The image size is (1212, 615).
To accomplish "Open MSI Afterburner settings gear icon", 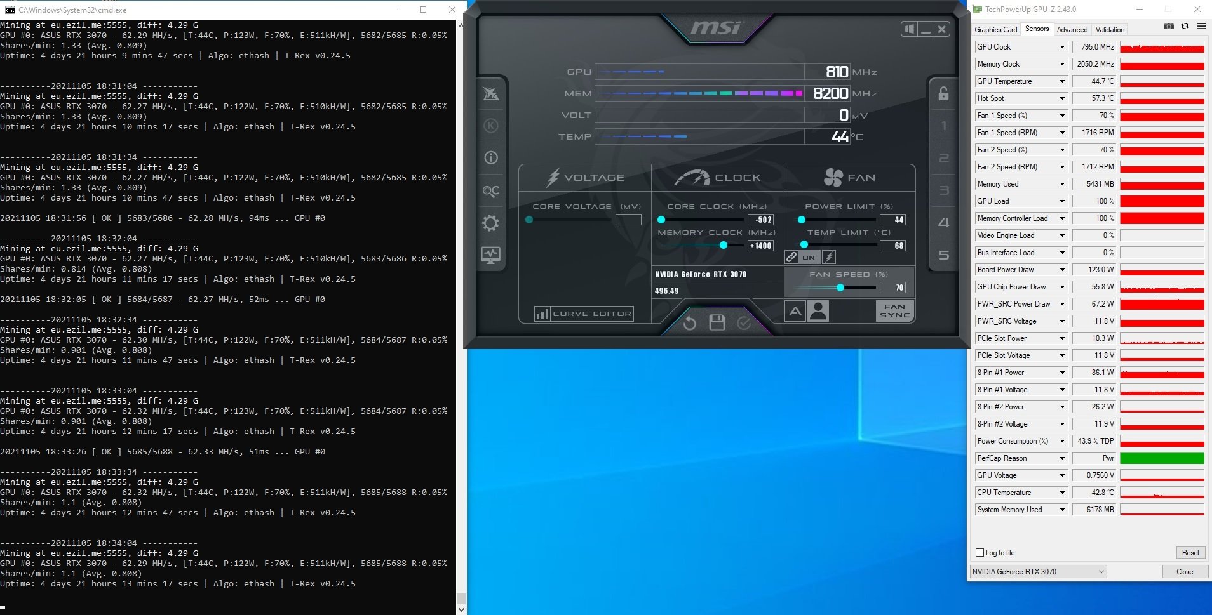I will pyautogui.click(x=491, y=223).
